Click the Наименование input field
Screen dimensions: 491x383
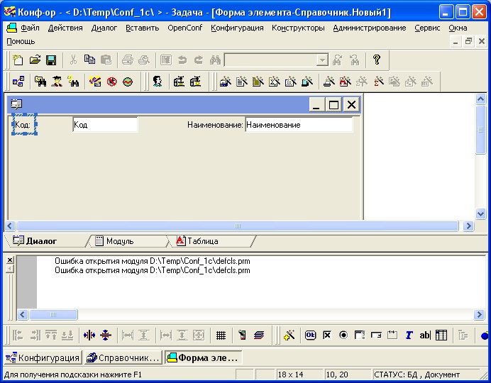(x=298, y=125)
